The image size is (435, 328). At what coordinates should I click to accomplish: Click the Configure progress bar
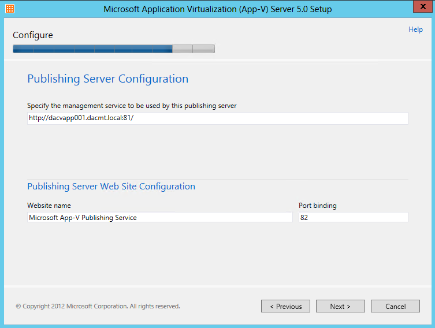tap(114, 49)
